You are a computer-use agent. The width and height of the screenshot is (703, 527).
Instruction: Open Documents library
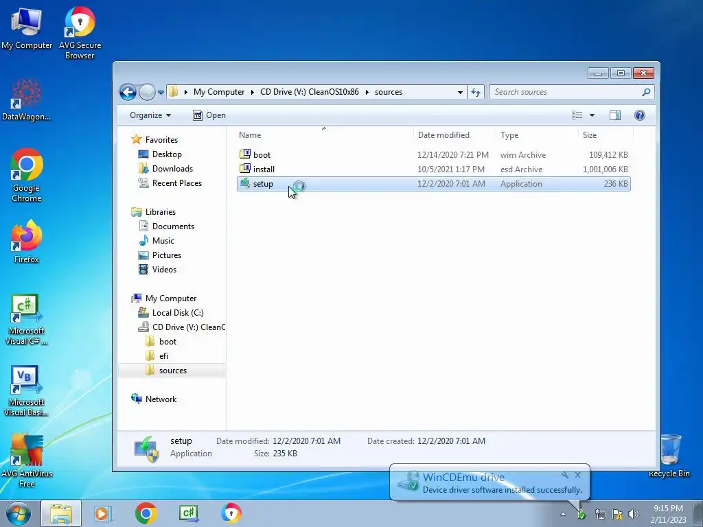[173, 226]
